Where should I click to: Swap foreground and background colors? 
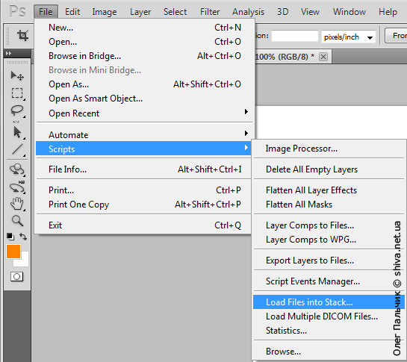point(23,237)
